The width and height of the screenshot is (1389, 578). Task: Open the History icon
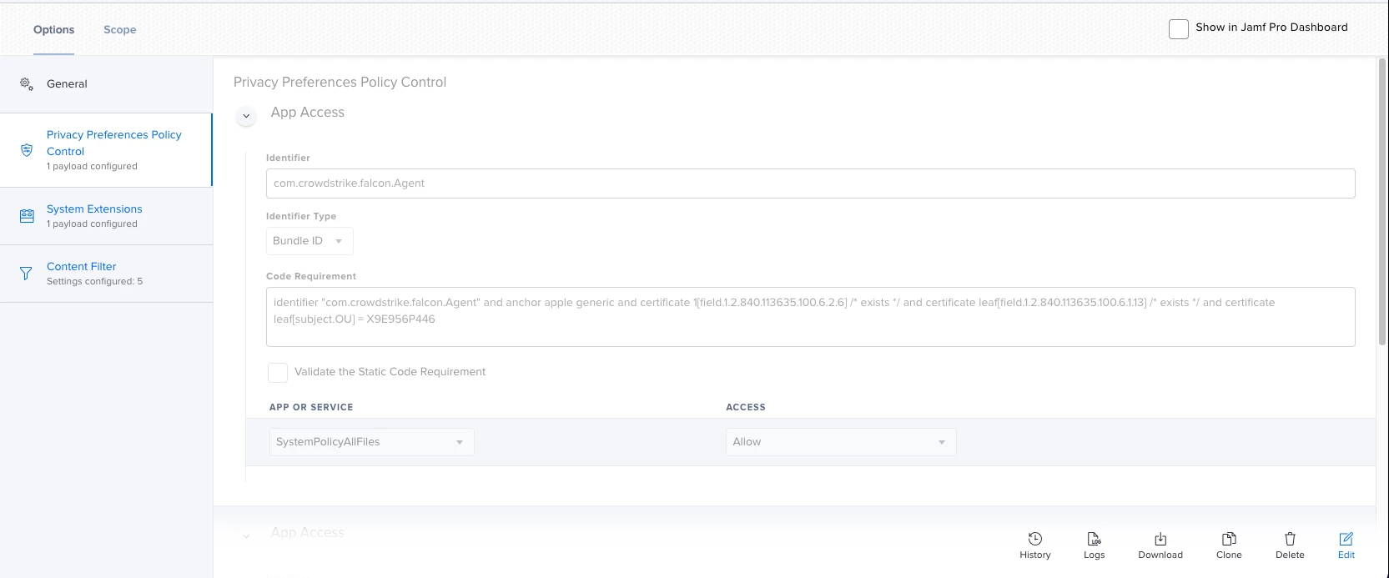[1034, 539]
